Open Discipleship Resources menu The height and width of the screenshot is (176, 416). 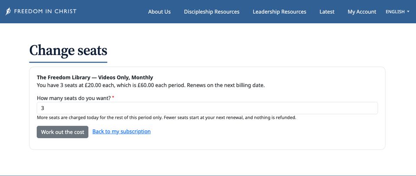(211, 12)
